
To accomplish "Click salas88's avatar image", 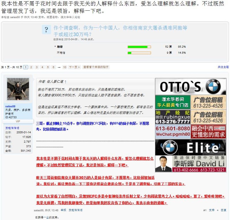I will pos(18,89).
